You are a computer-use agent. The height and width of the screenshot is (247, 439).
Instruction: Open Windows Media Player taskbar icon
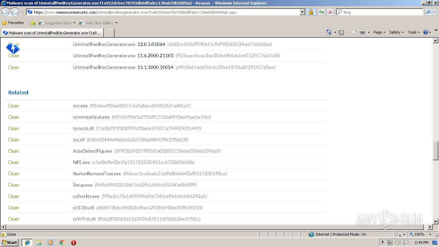point(50,243)
